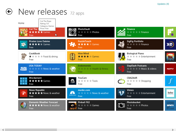Image resolution: width=176 pixels, height=131 pixels.
Task: Open the Elements Weather Forecast globe icon
Action: click(23, 105)
